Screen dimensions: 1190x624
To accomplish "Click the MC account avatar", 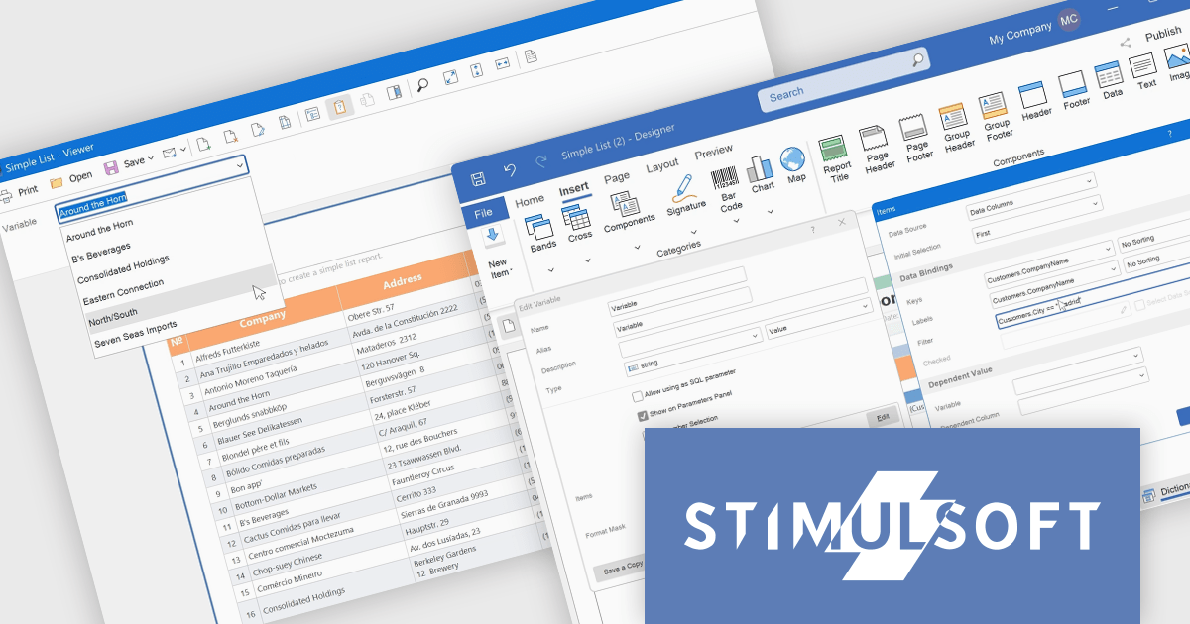I will pos(1069,20).
